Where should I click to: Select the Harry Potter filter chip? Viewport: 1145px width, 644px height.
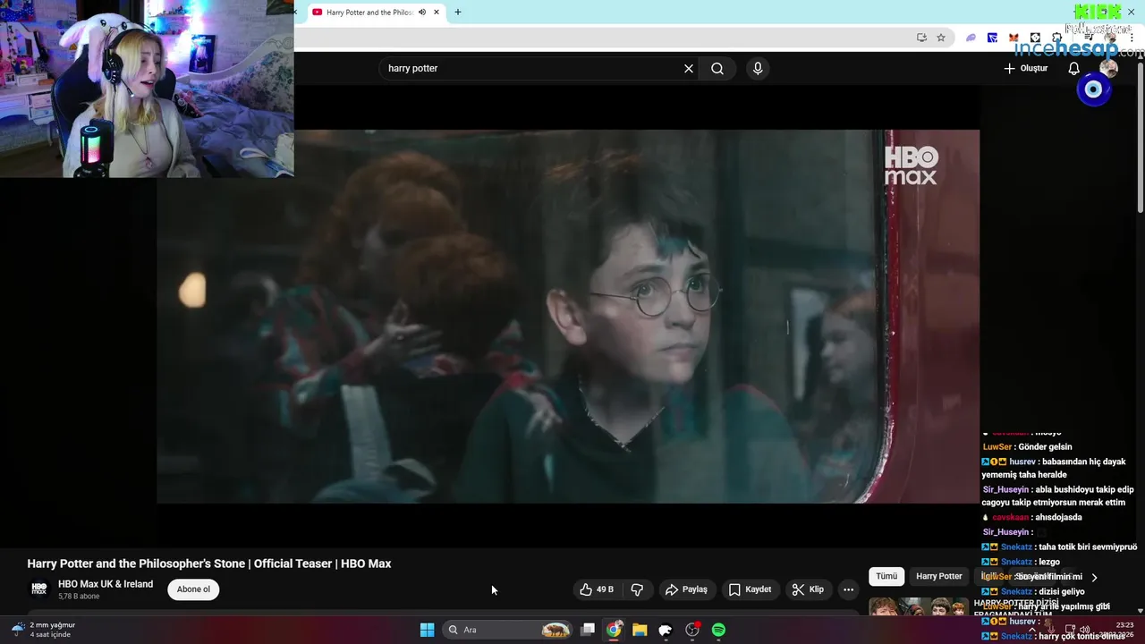point(939,577)
